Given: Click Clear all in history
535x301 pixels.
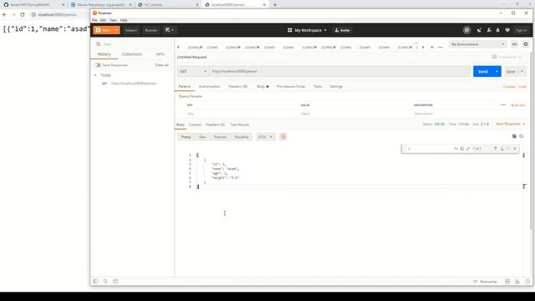Looking at the screenshot, I should coord(161,65).
